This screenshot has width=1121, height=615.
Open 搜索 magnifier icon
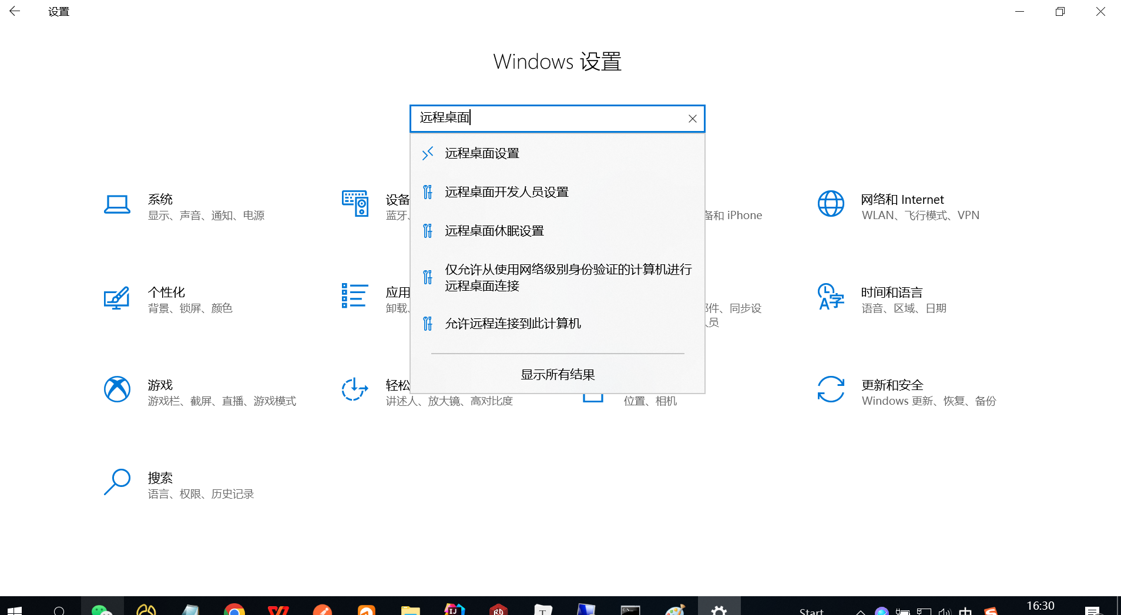[117, 482]
